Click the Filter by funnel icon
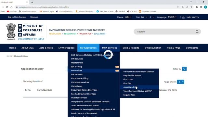 tap(184, 69)
